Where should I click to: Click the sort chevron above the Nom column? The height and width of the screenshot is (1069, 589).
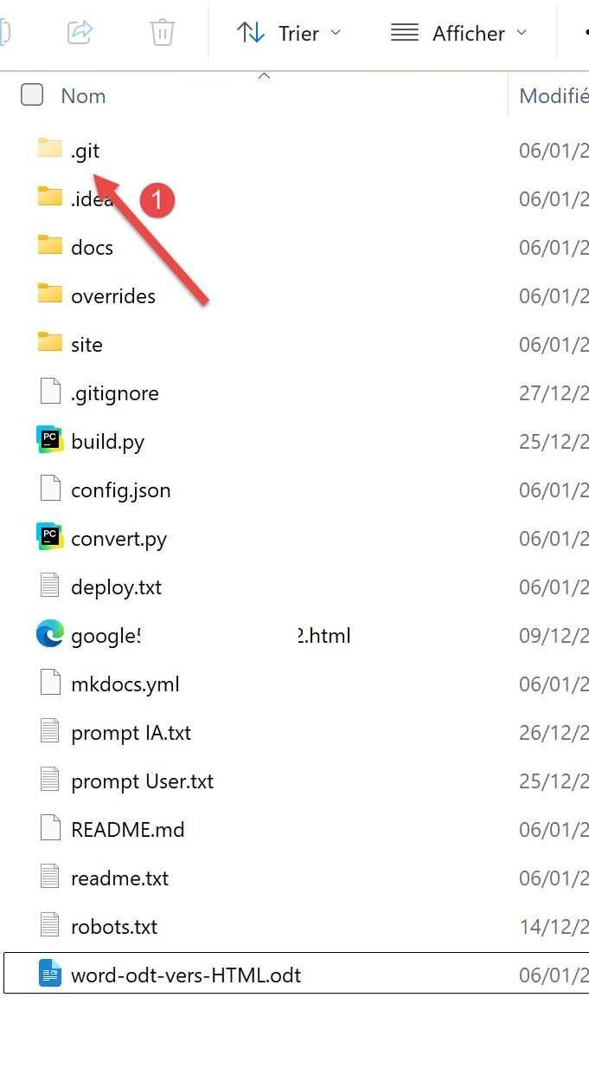tap(265, 76)
